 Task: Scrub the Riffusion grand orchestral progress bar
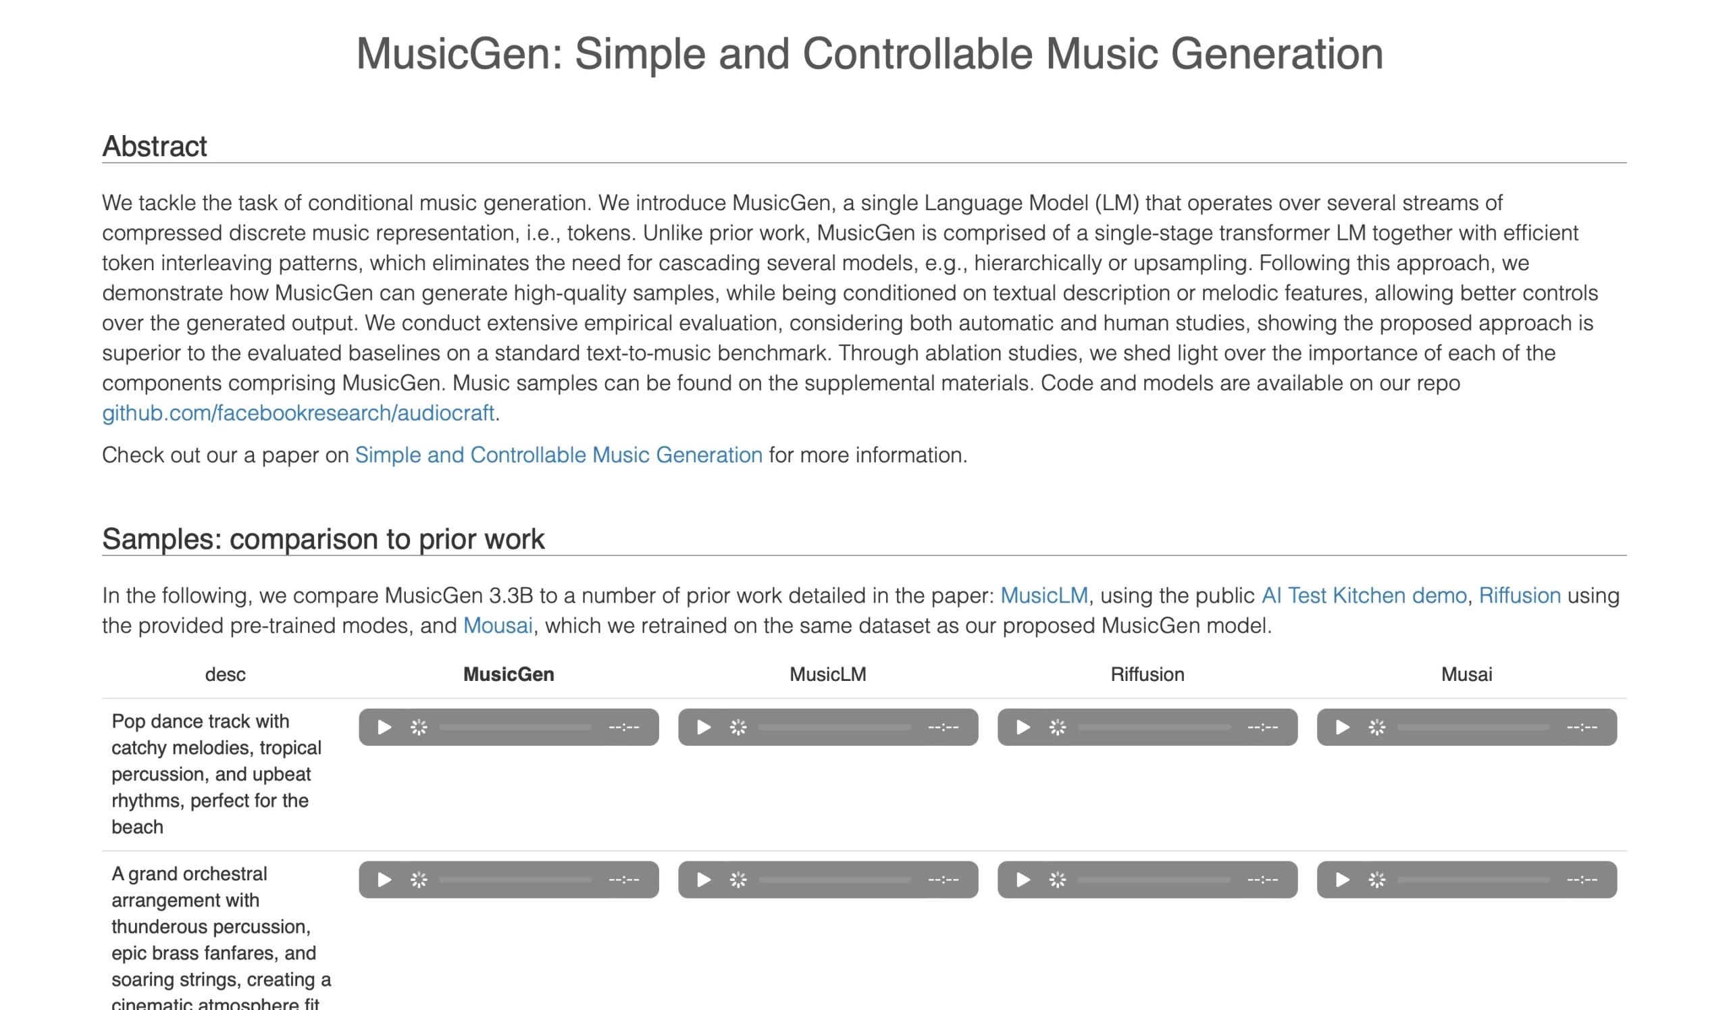tap(1154, 880)
